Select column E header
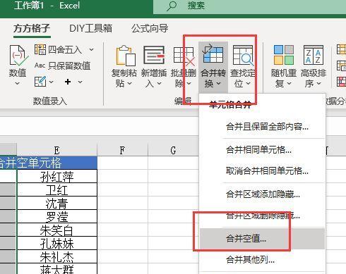 click(56, 150)
